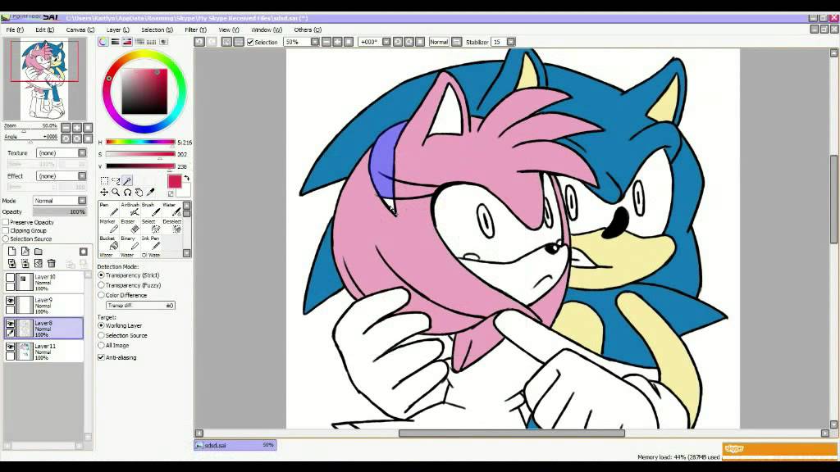Adjust the layer Opacity slider
The image size is (840, 472).
(59, 212)
